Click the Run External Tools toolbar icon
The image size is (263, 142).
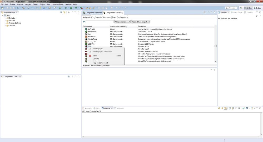(x=81, y=8)
